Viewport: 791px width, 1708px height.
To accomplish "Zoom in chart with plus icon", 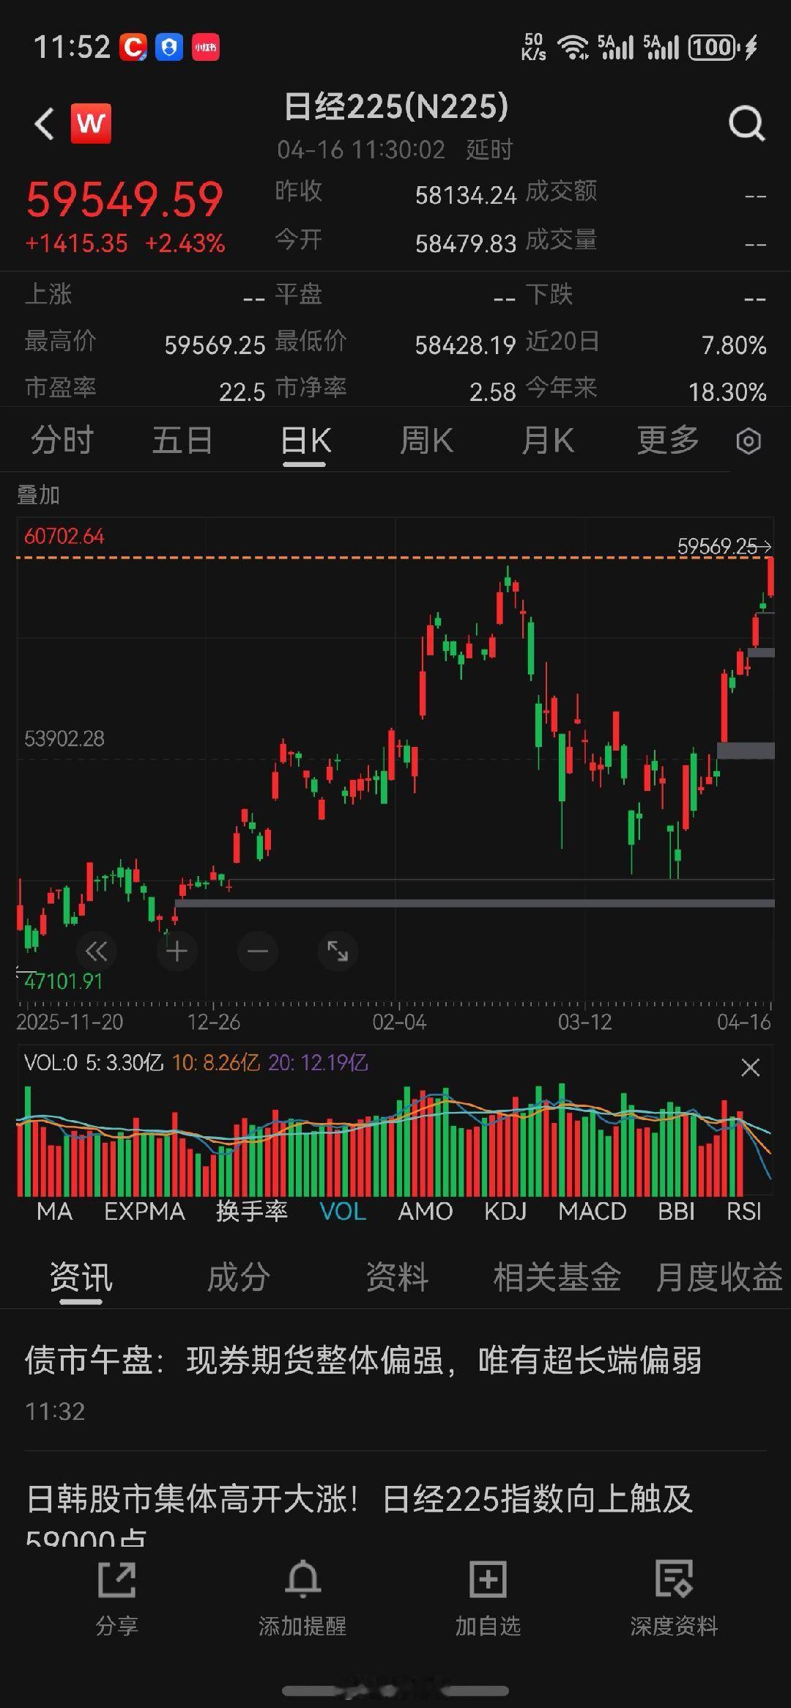I will [177, 951].
